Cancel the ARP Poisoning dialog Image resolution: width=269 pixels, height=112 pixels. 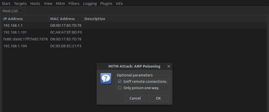click(135, 98)
